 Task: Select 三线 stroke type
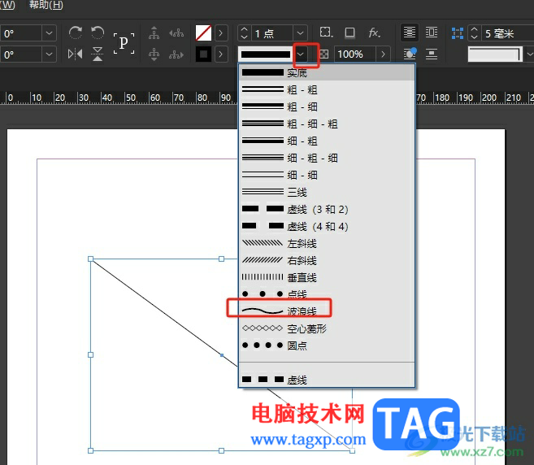[327, 192]
